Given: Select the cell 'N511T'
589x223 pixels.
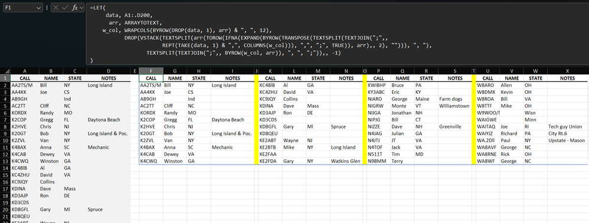Looking at the screenshot, I should [379, 155].
